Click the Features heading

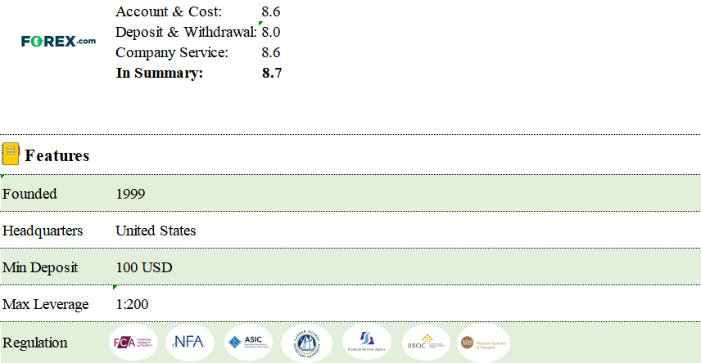57,155
